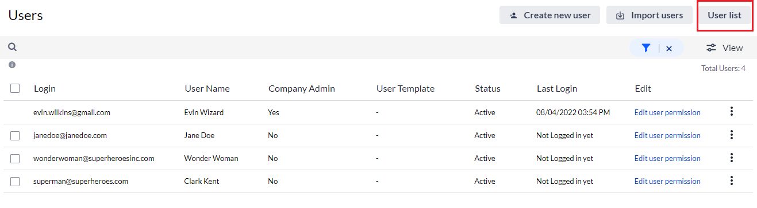
Task: Open the three-dot menu for Jane Doe
Action: (x=732, y=135)
